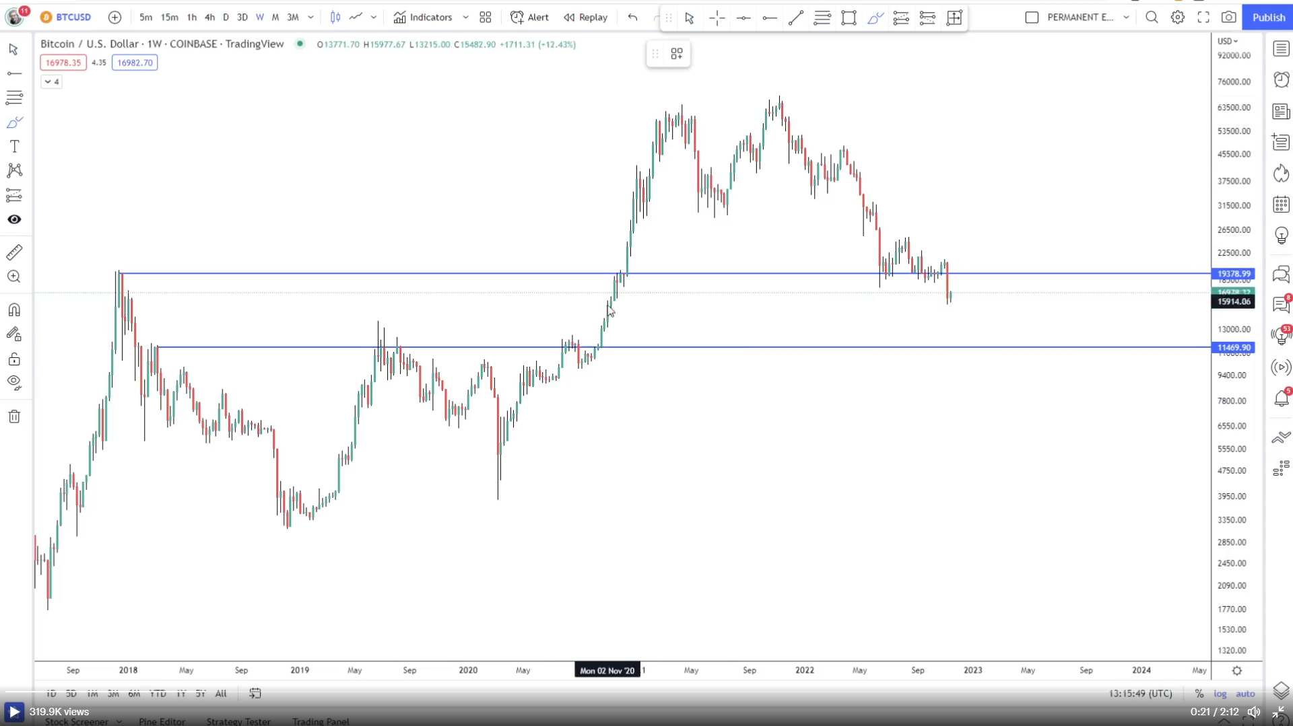
Task: Start bar Replay mode
Action: [586, 17]
